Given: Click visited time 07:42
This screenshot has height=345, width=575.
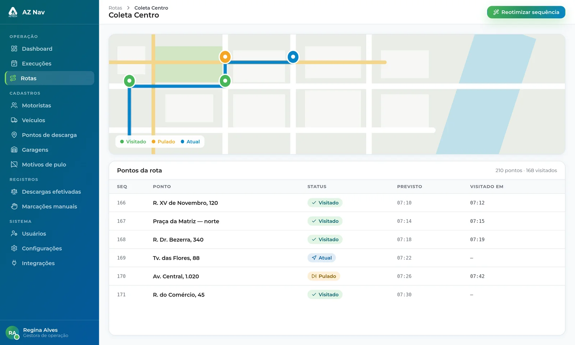Looking at the screenshot, I should tap(477, 276).
